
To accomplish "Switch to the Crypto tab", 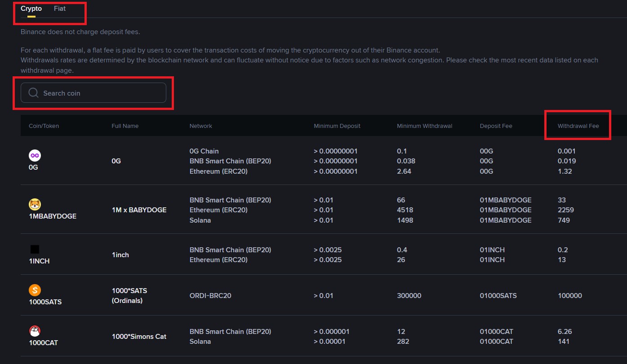I will [31, 9].
